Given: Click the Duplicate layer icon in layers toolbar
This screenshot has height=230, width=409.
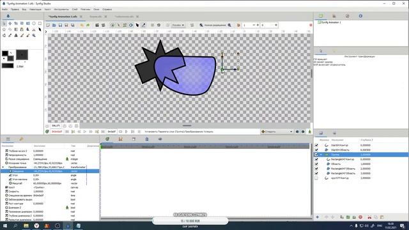Looking at the screenshot, I should tap(342, 217).
